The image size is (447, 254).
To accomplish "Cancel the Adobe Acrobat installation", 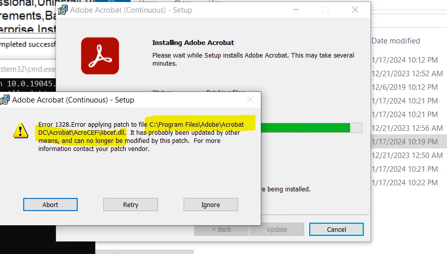I will click(x=337, y=229).
